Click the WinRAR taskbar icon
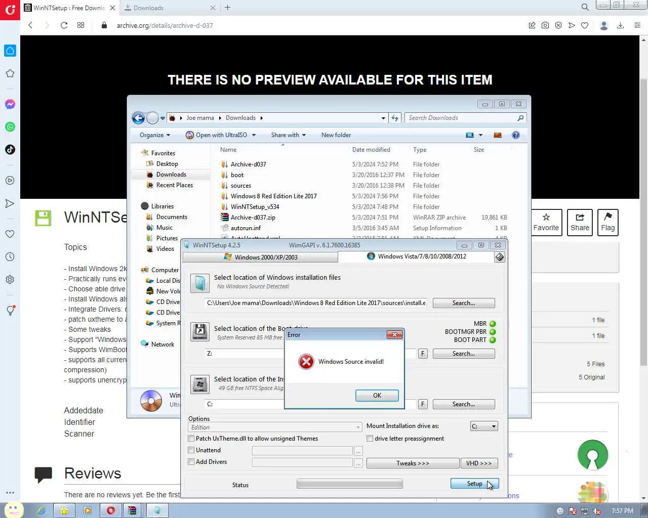Image resolution: width=648 pixels, height=518 pixels. pos(132,510)
